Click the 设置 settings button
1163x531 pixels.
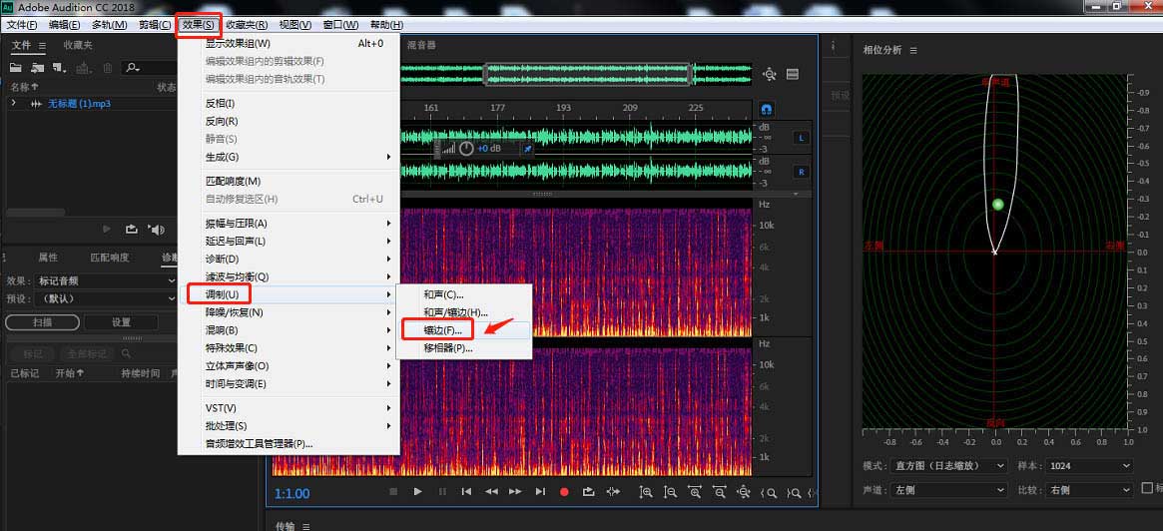pos(121,322)
